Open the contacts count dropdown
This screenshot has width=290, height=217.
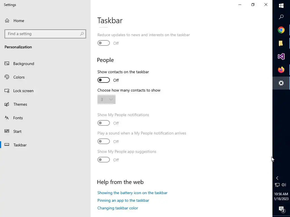[106, 99]
